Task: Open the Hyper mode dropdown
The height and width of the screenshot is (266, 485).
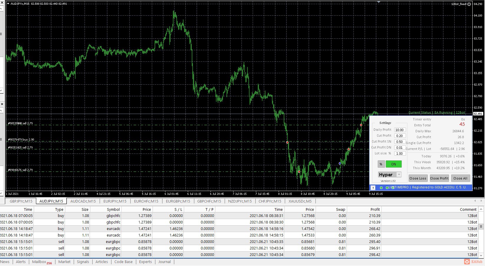Action: pos(399,174)
